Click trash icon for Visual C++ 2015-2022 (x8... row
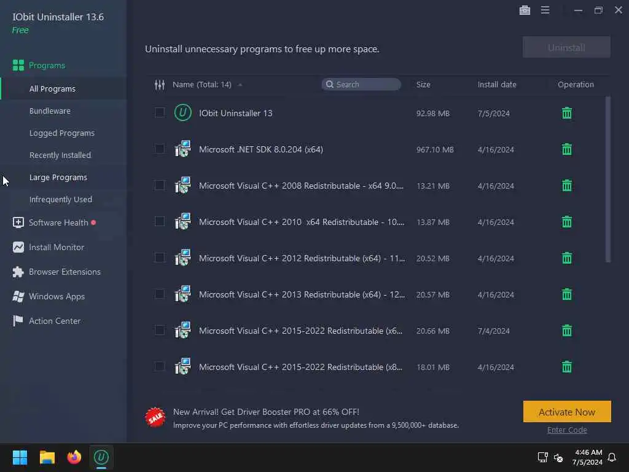The width and height of the screenshot is (629, 472). (567, 367)
